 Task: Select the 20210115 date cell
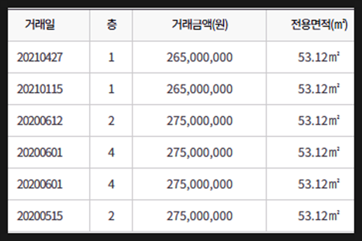[40, 89]
